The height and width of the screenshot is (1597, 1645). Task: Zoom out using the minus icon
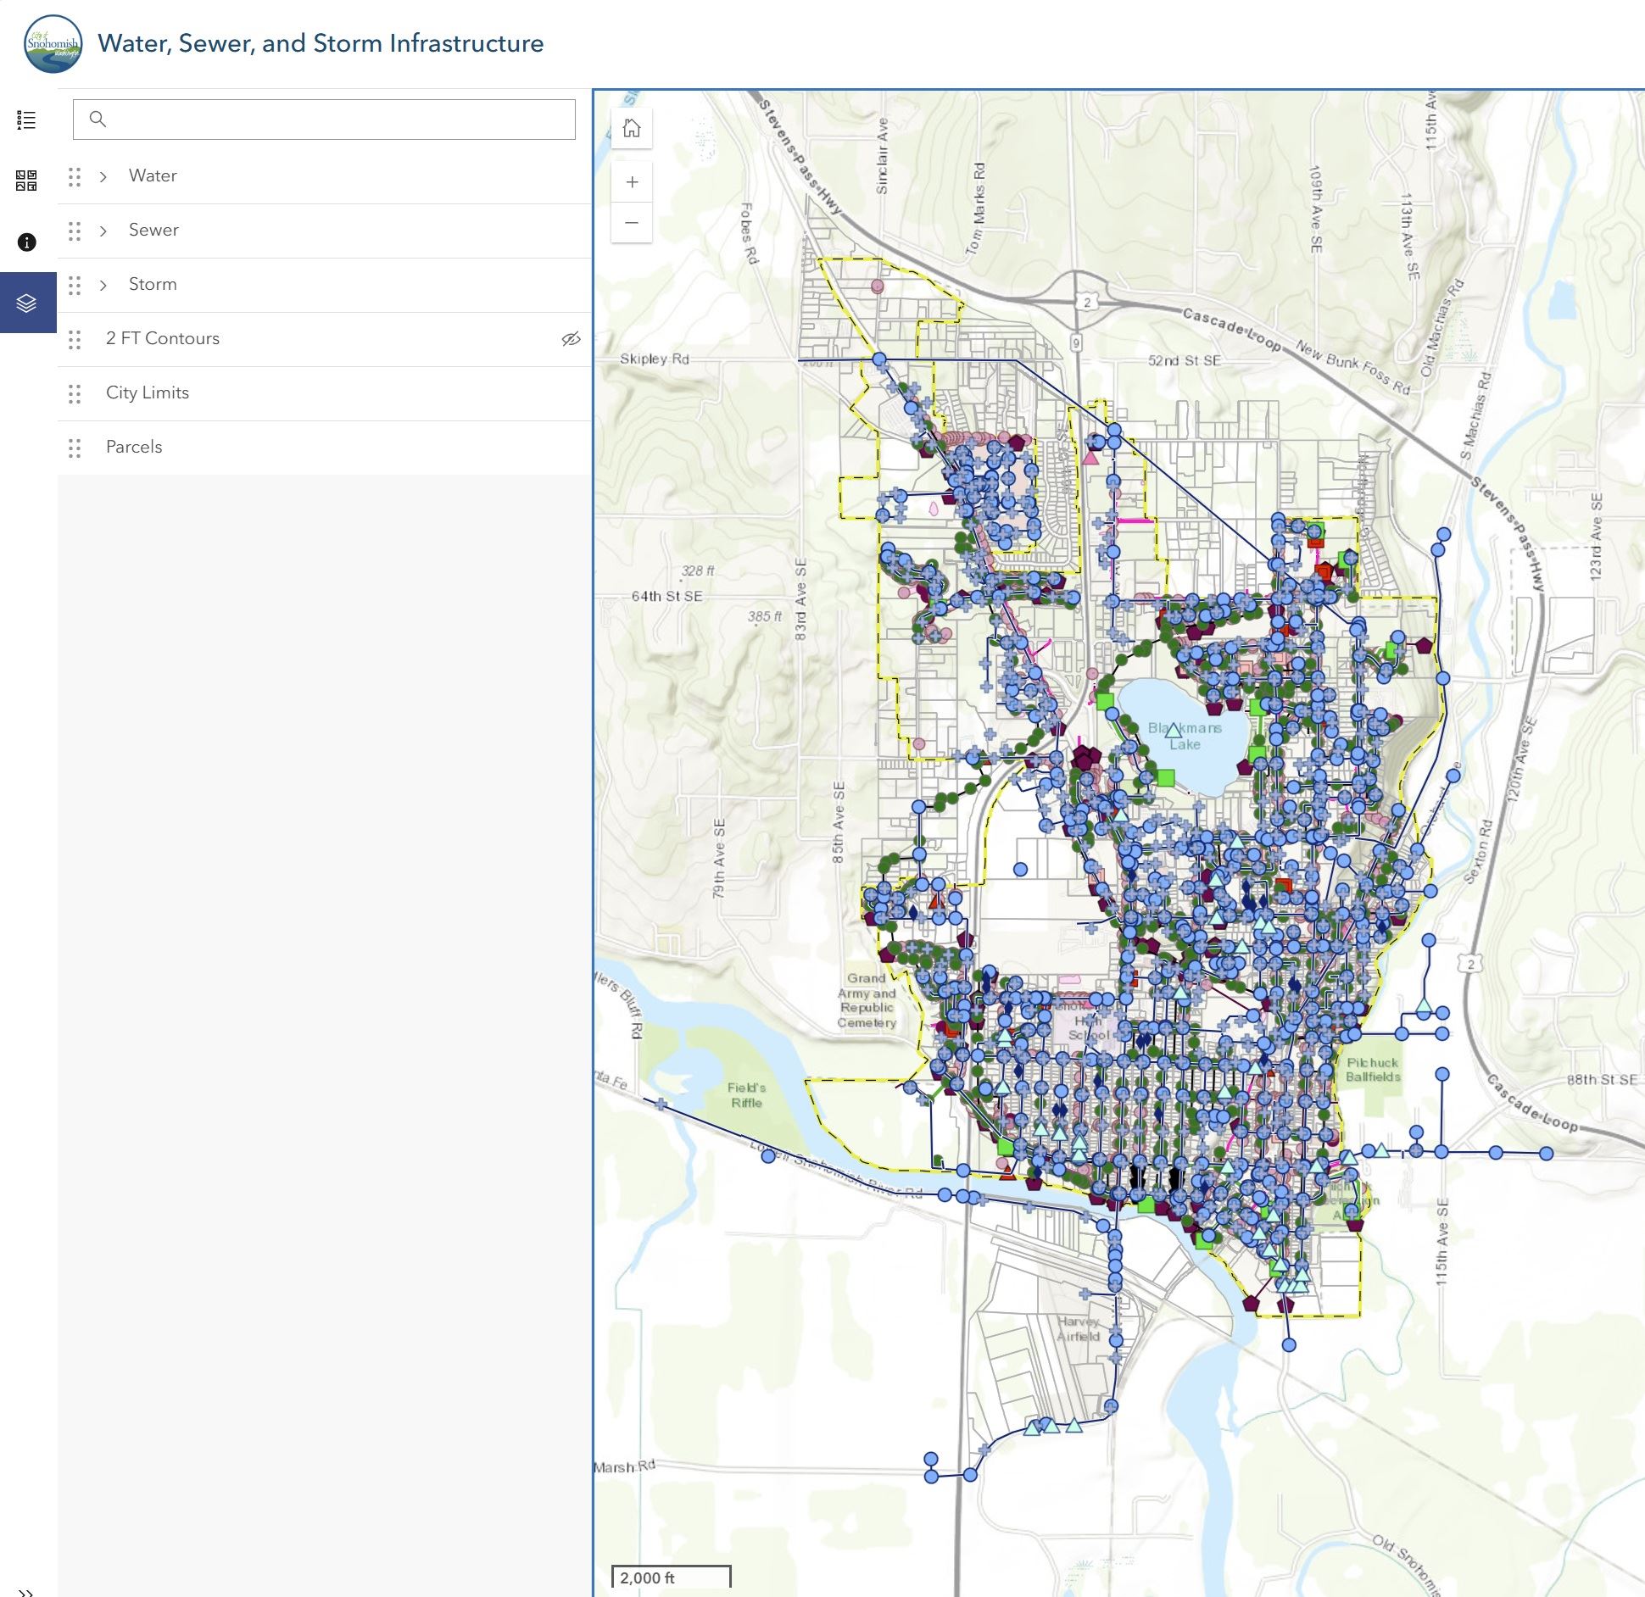tap(632, 222)
